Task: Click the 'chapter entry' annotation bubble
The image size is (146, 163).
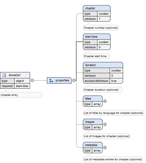Action: click(21, 95)
